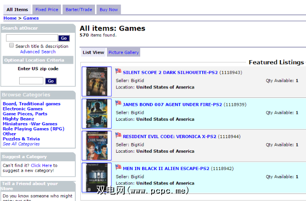Go to Home in the breadcrumb

point(10,18)
